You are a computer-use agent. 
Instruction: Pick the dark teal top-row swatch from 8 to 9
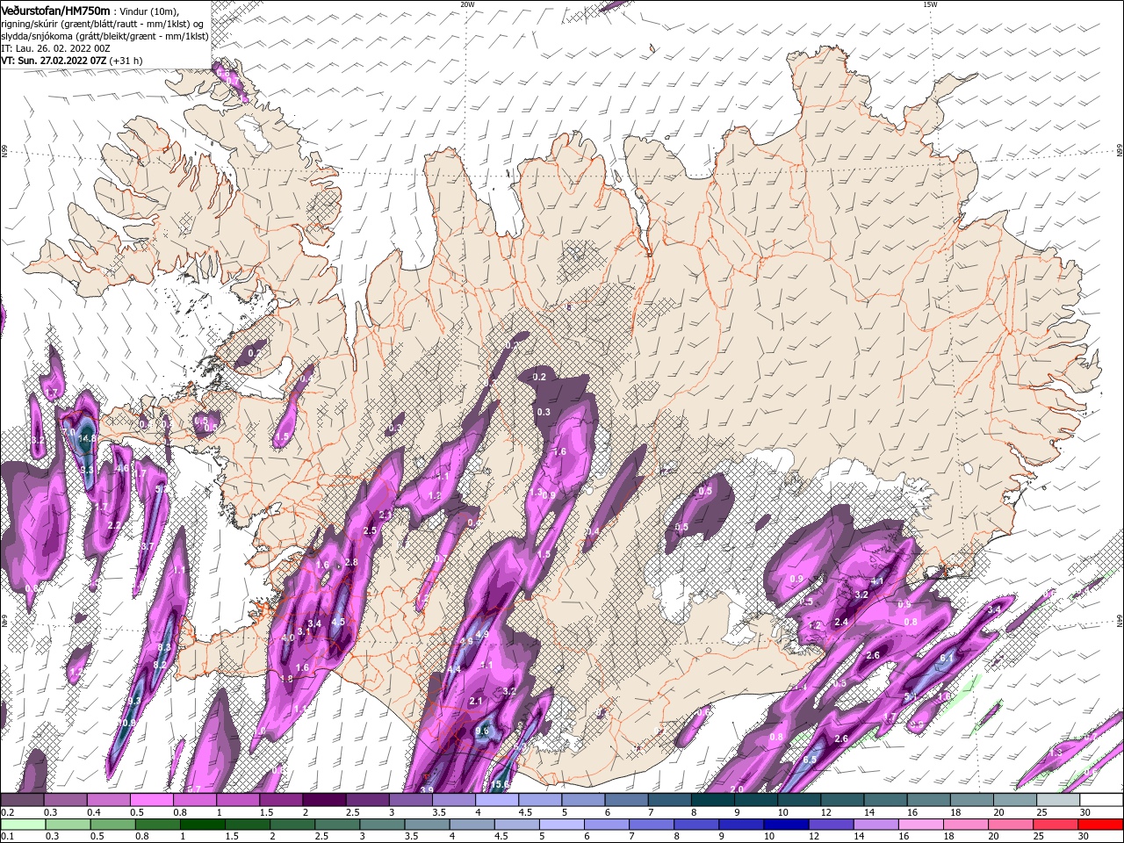(712, 800)
